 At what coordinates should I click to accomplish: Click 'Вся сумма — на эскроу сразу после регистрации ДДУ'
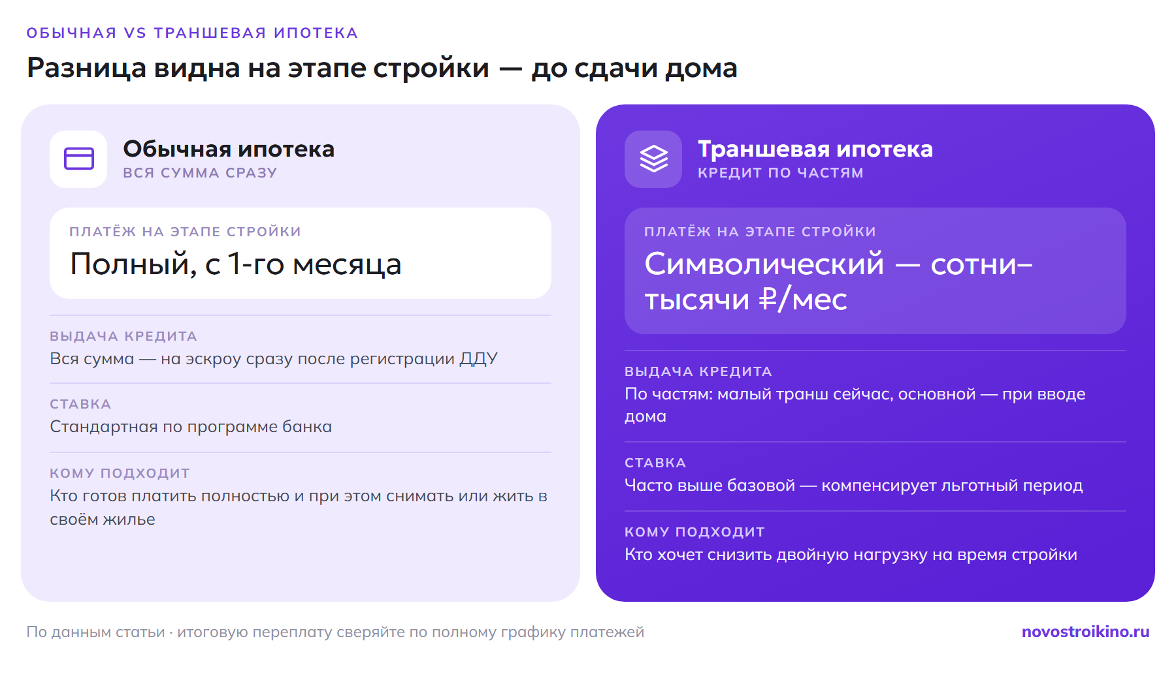pyautogui.click(x=274, y=359)
